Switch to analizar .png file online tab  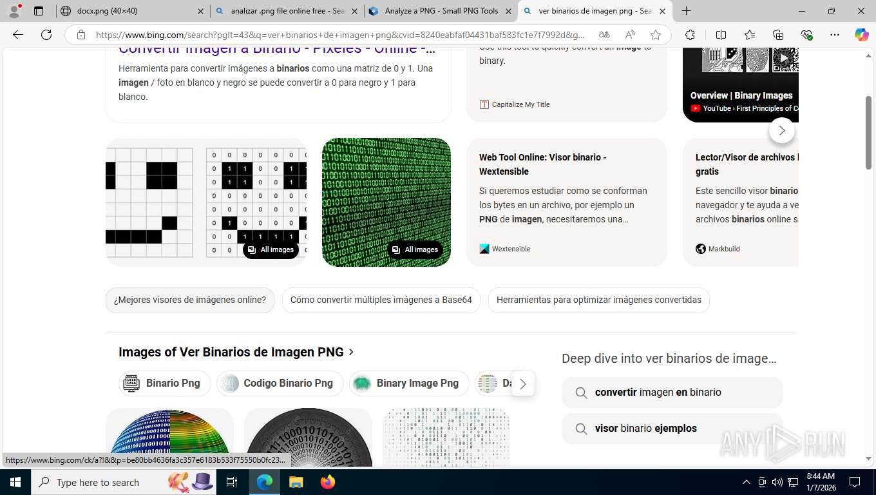pos(287,11)
